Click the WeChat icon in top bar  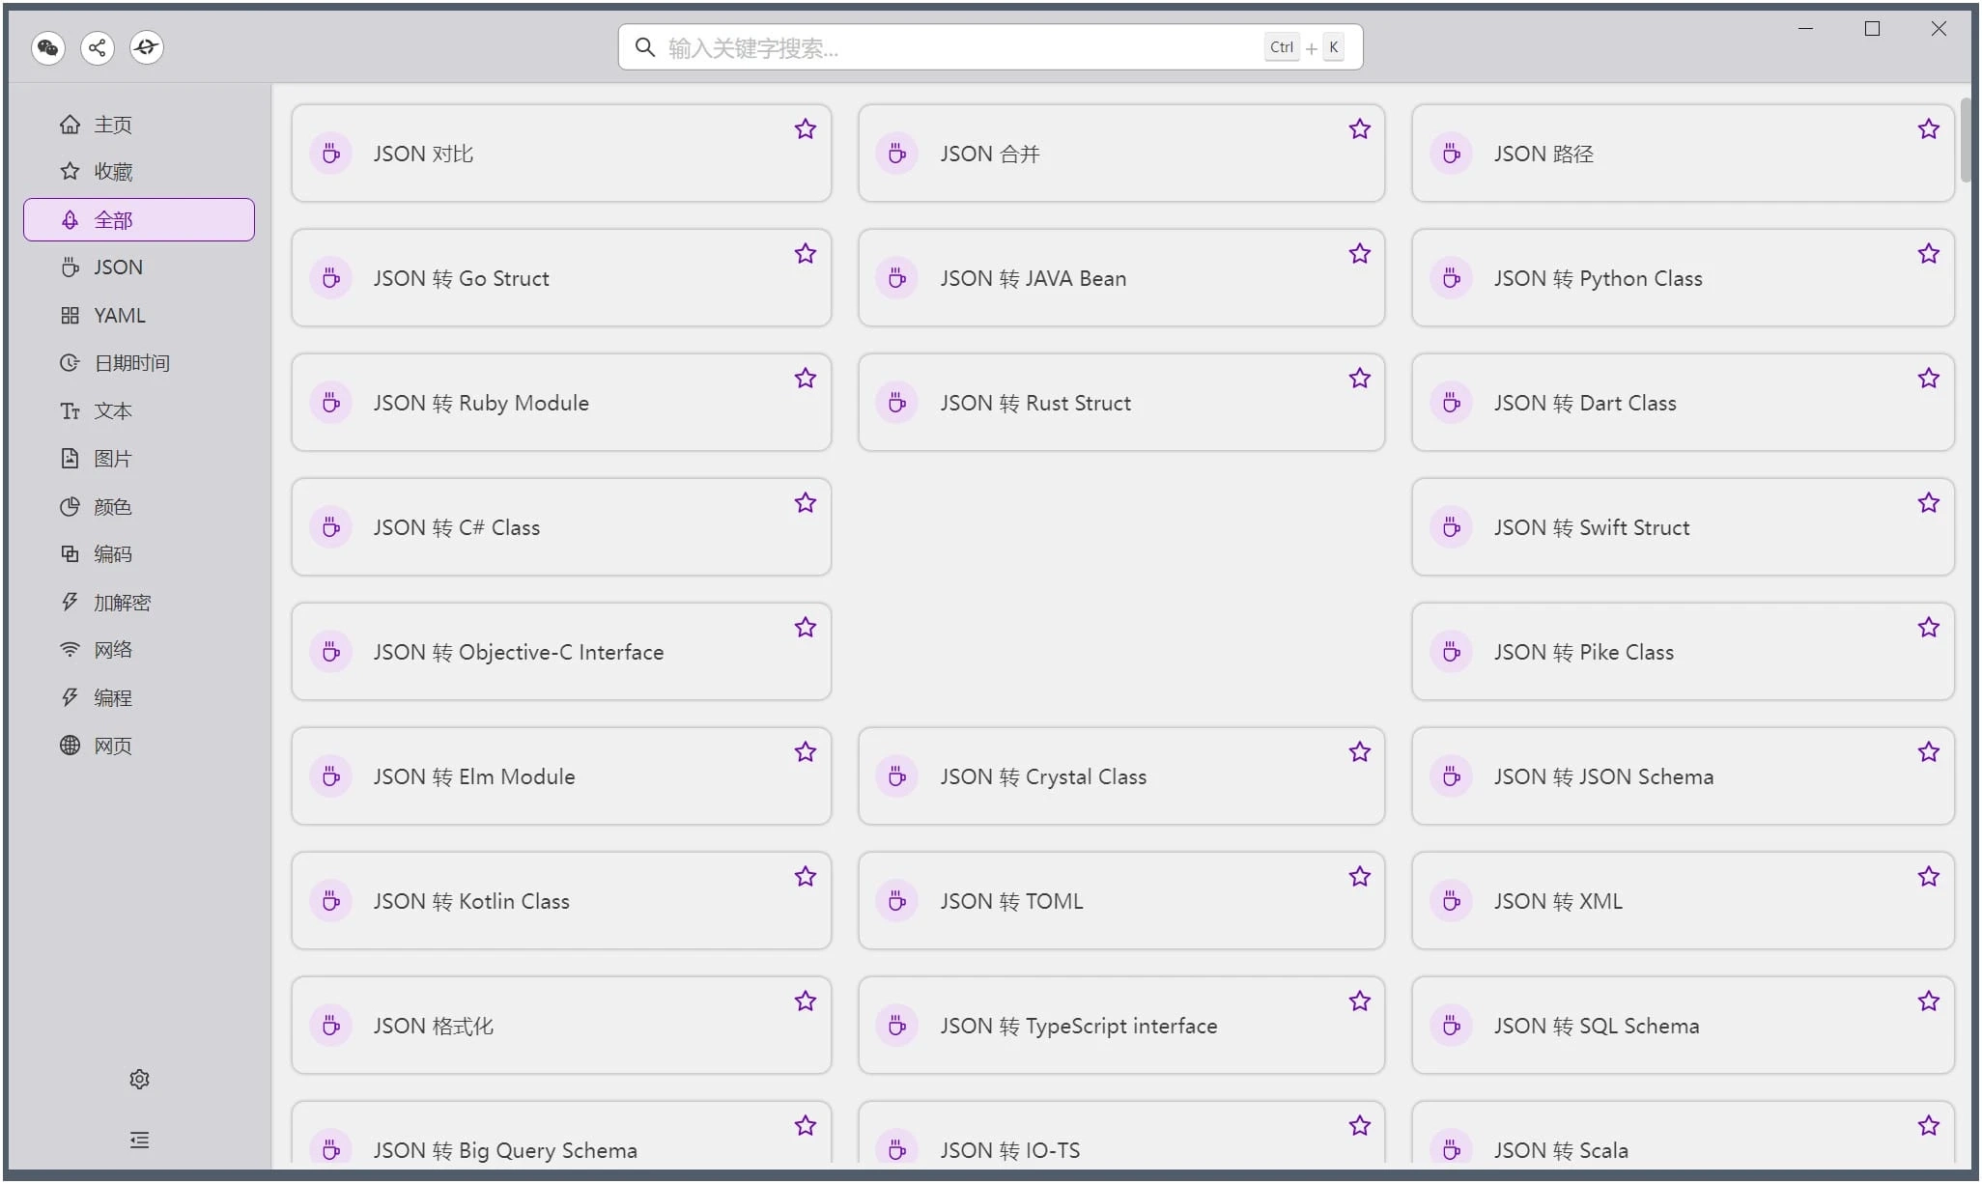pos(48,47)
